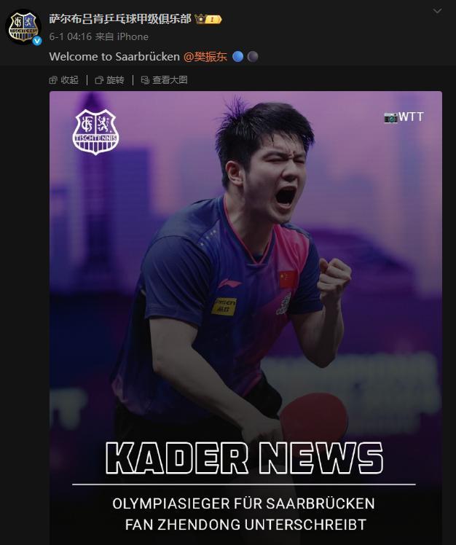This screenshot has height=545, width=456.
Task: Click the rotate icon beside 旋转
Action: click(99, 80)
